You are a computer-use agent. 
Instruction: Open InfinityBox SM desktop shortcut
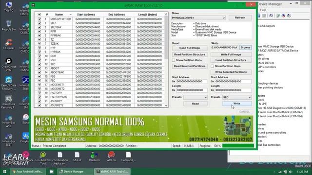(25, 102)
